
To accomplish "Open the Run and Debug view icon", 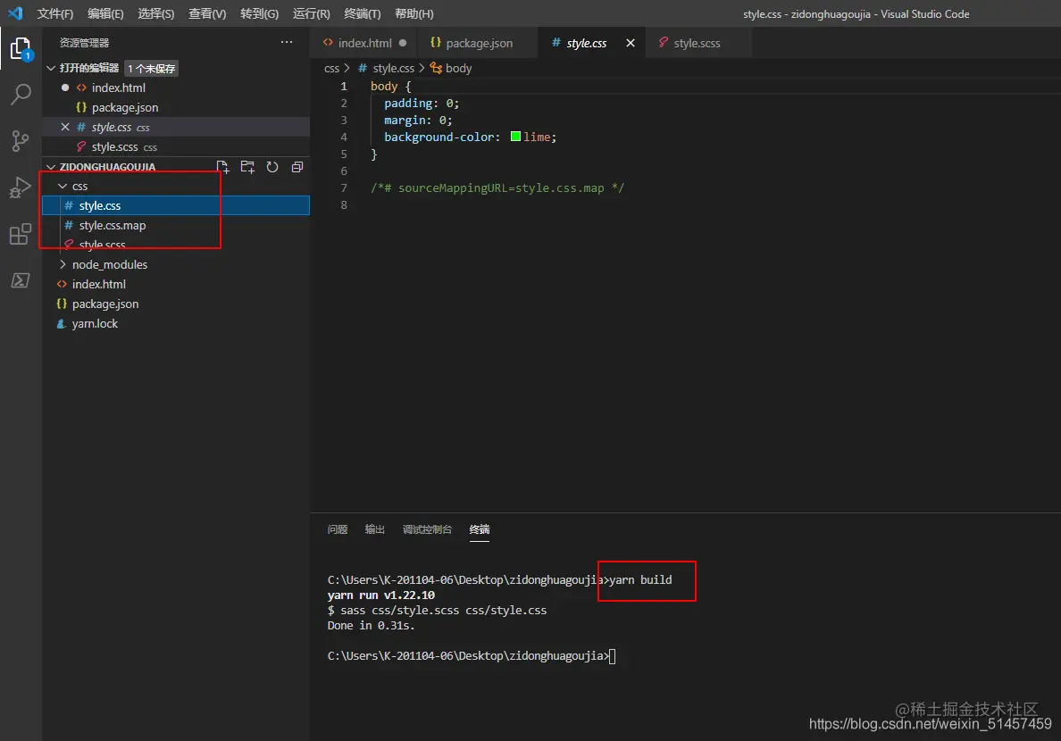I will pos(21,187).
